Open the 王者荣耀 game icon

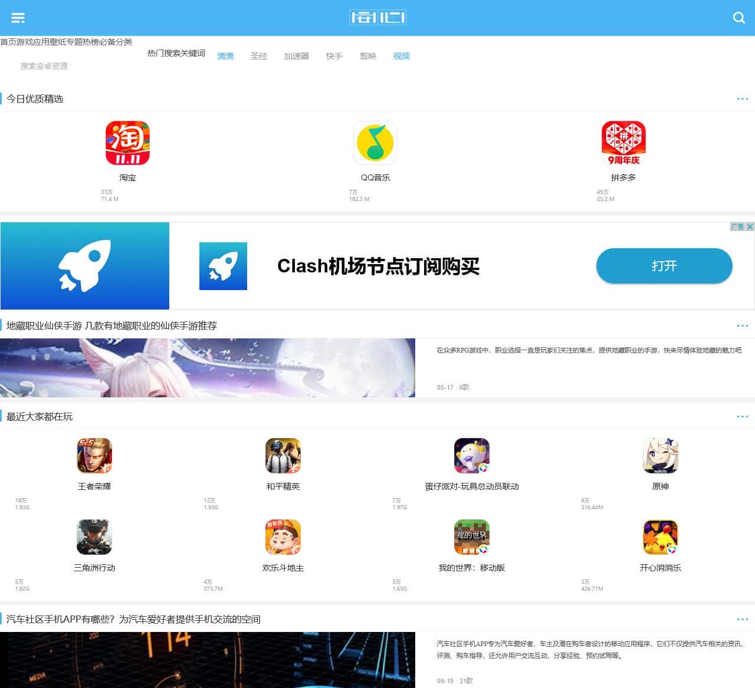coord(94,456)
